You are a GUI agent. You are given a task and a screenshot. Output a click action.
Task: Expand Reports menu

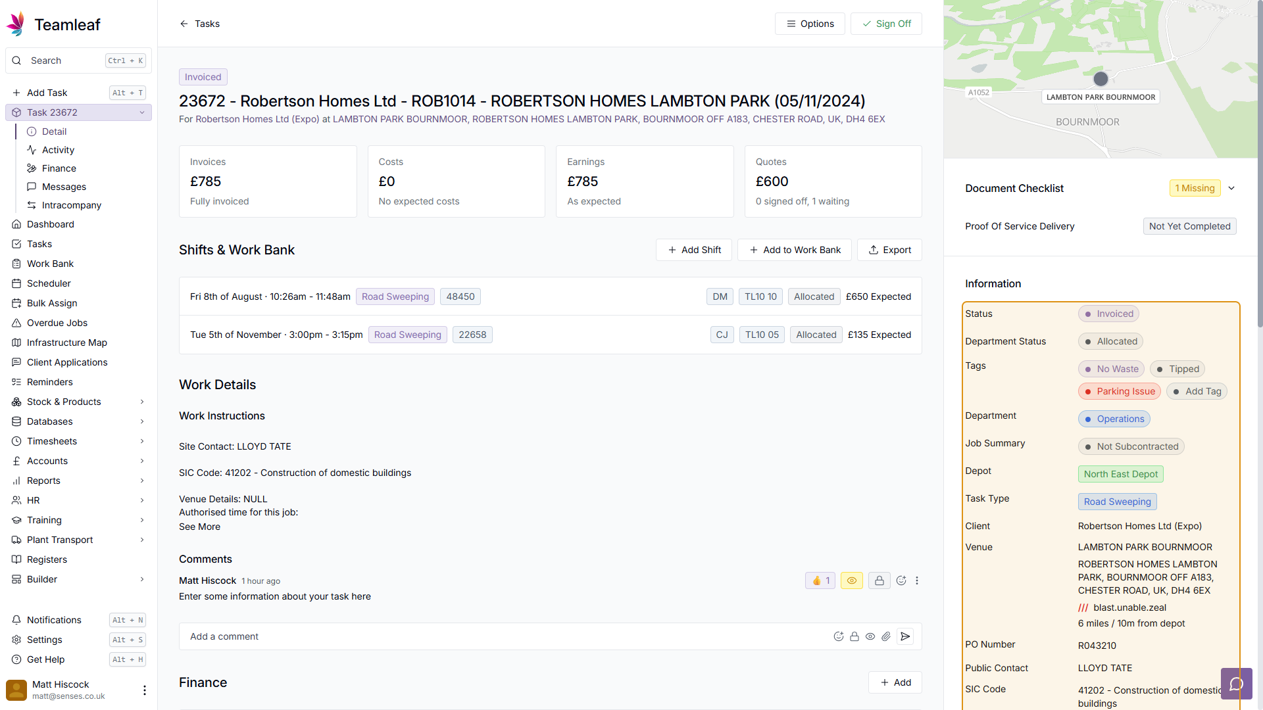pos(142,481)
